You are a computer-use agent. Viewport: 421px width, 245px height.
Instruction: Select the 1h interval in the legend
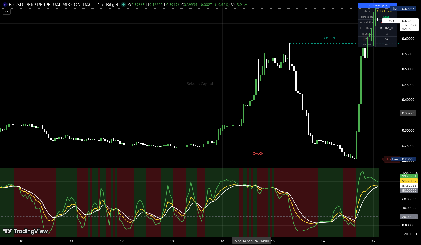100,5
